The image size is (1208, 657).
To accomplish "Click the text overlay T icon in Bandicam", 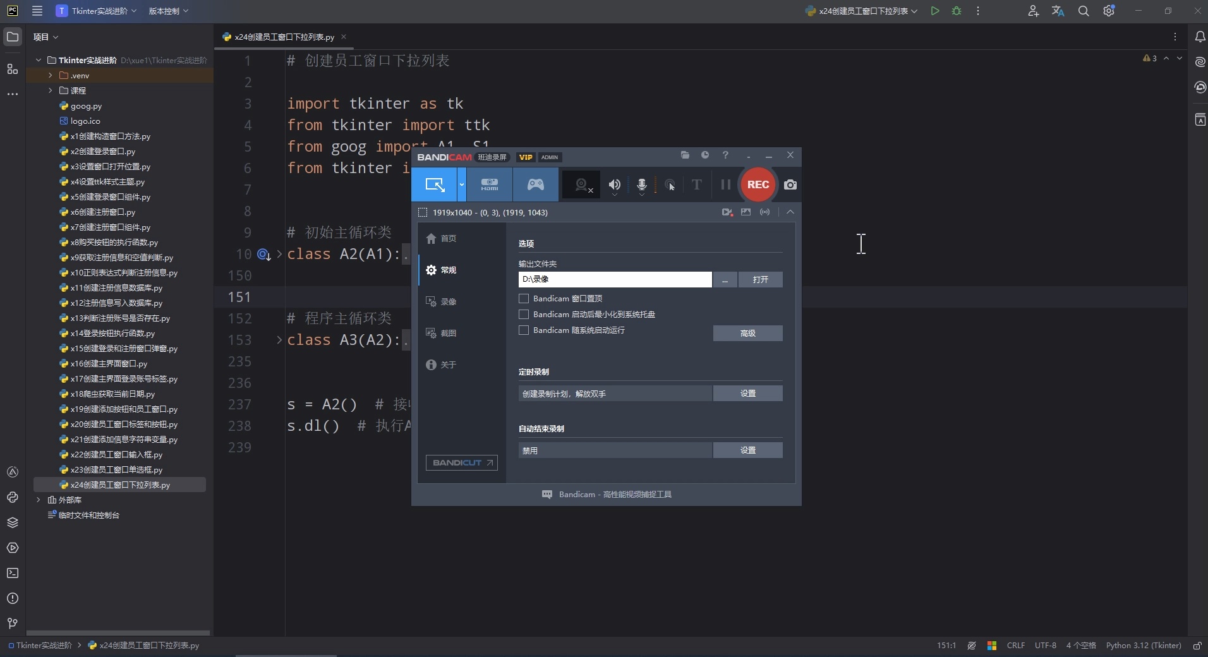I will 697,184.
